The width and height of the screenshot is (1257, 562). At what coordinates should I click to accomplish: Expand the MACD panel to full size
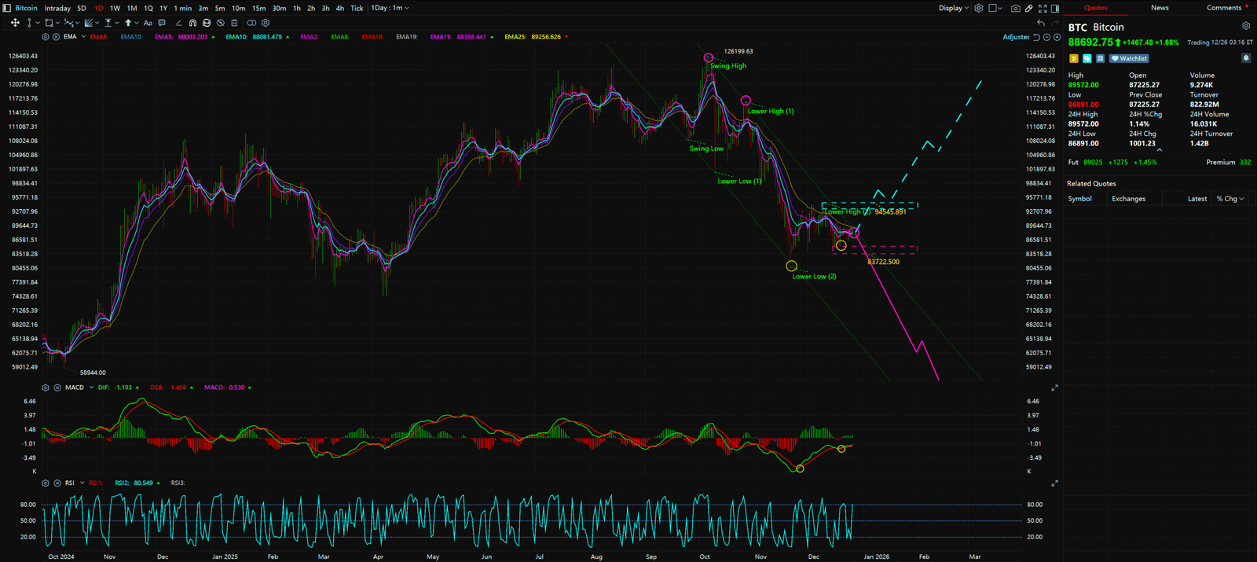coord(1054,388)
